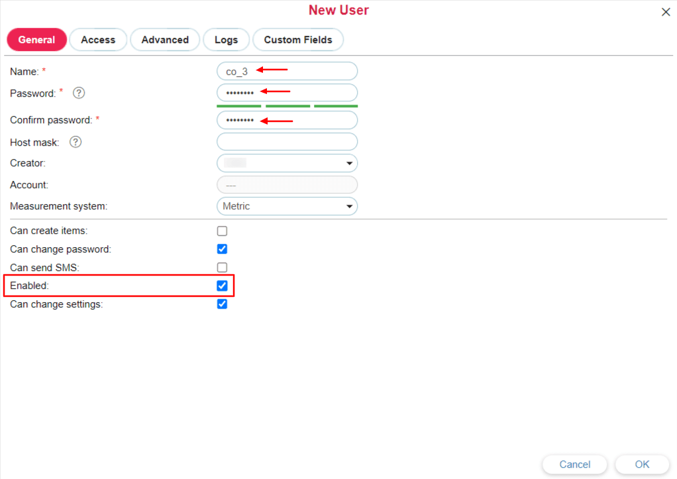
Task: Toggle the Can change settings checkbox
Action: pyautogui.click(x=223, y=304)
